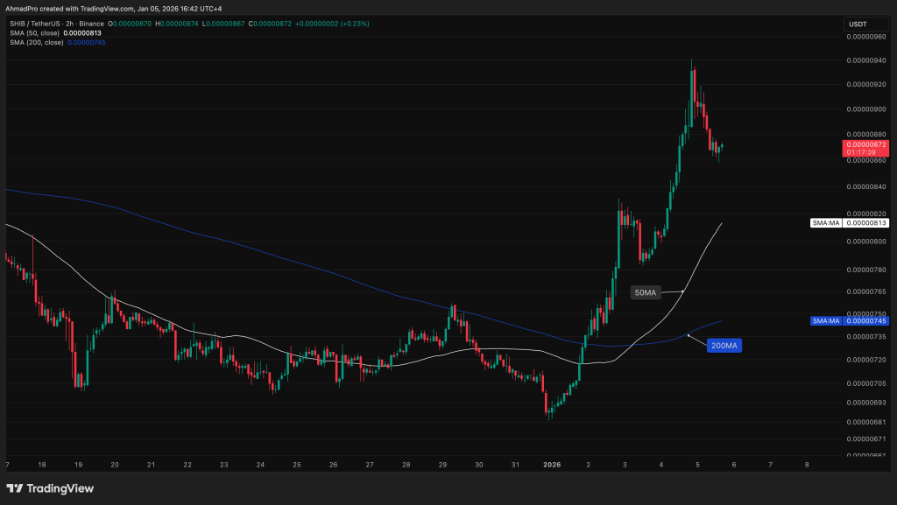Click the red current price label 0.00000872
Screen dimensions: 897x505
point(866,146)
